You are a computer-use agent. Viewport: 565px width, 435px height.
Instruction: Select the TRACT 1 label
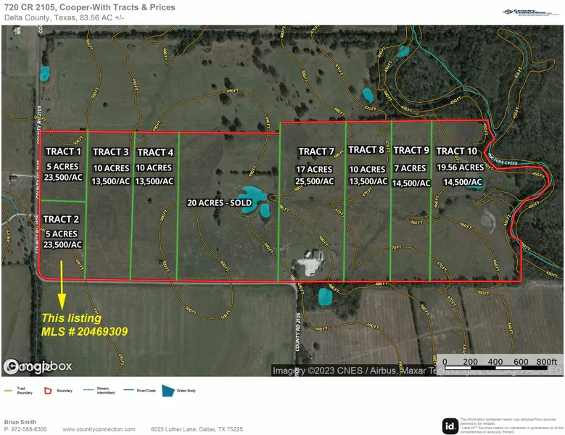click(63, 152)
